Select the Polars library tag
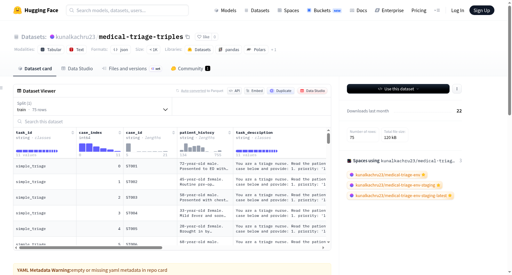Image resolution: width=512 pixels, height=275 pixels. pyautogui.click(x=256, y=50)
